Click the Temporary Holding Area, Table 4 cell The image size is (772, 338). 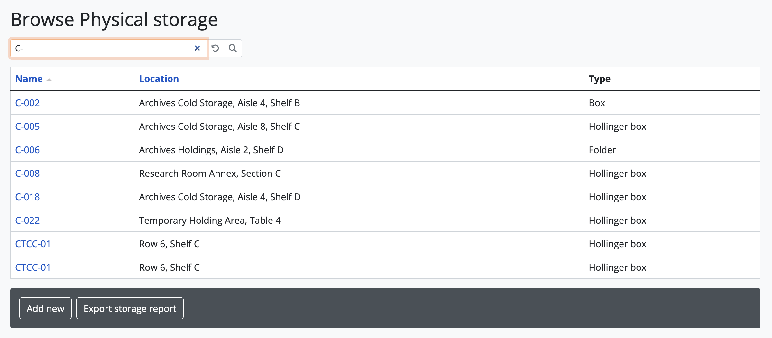click(210, 221)
